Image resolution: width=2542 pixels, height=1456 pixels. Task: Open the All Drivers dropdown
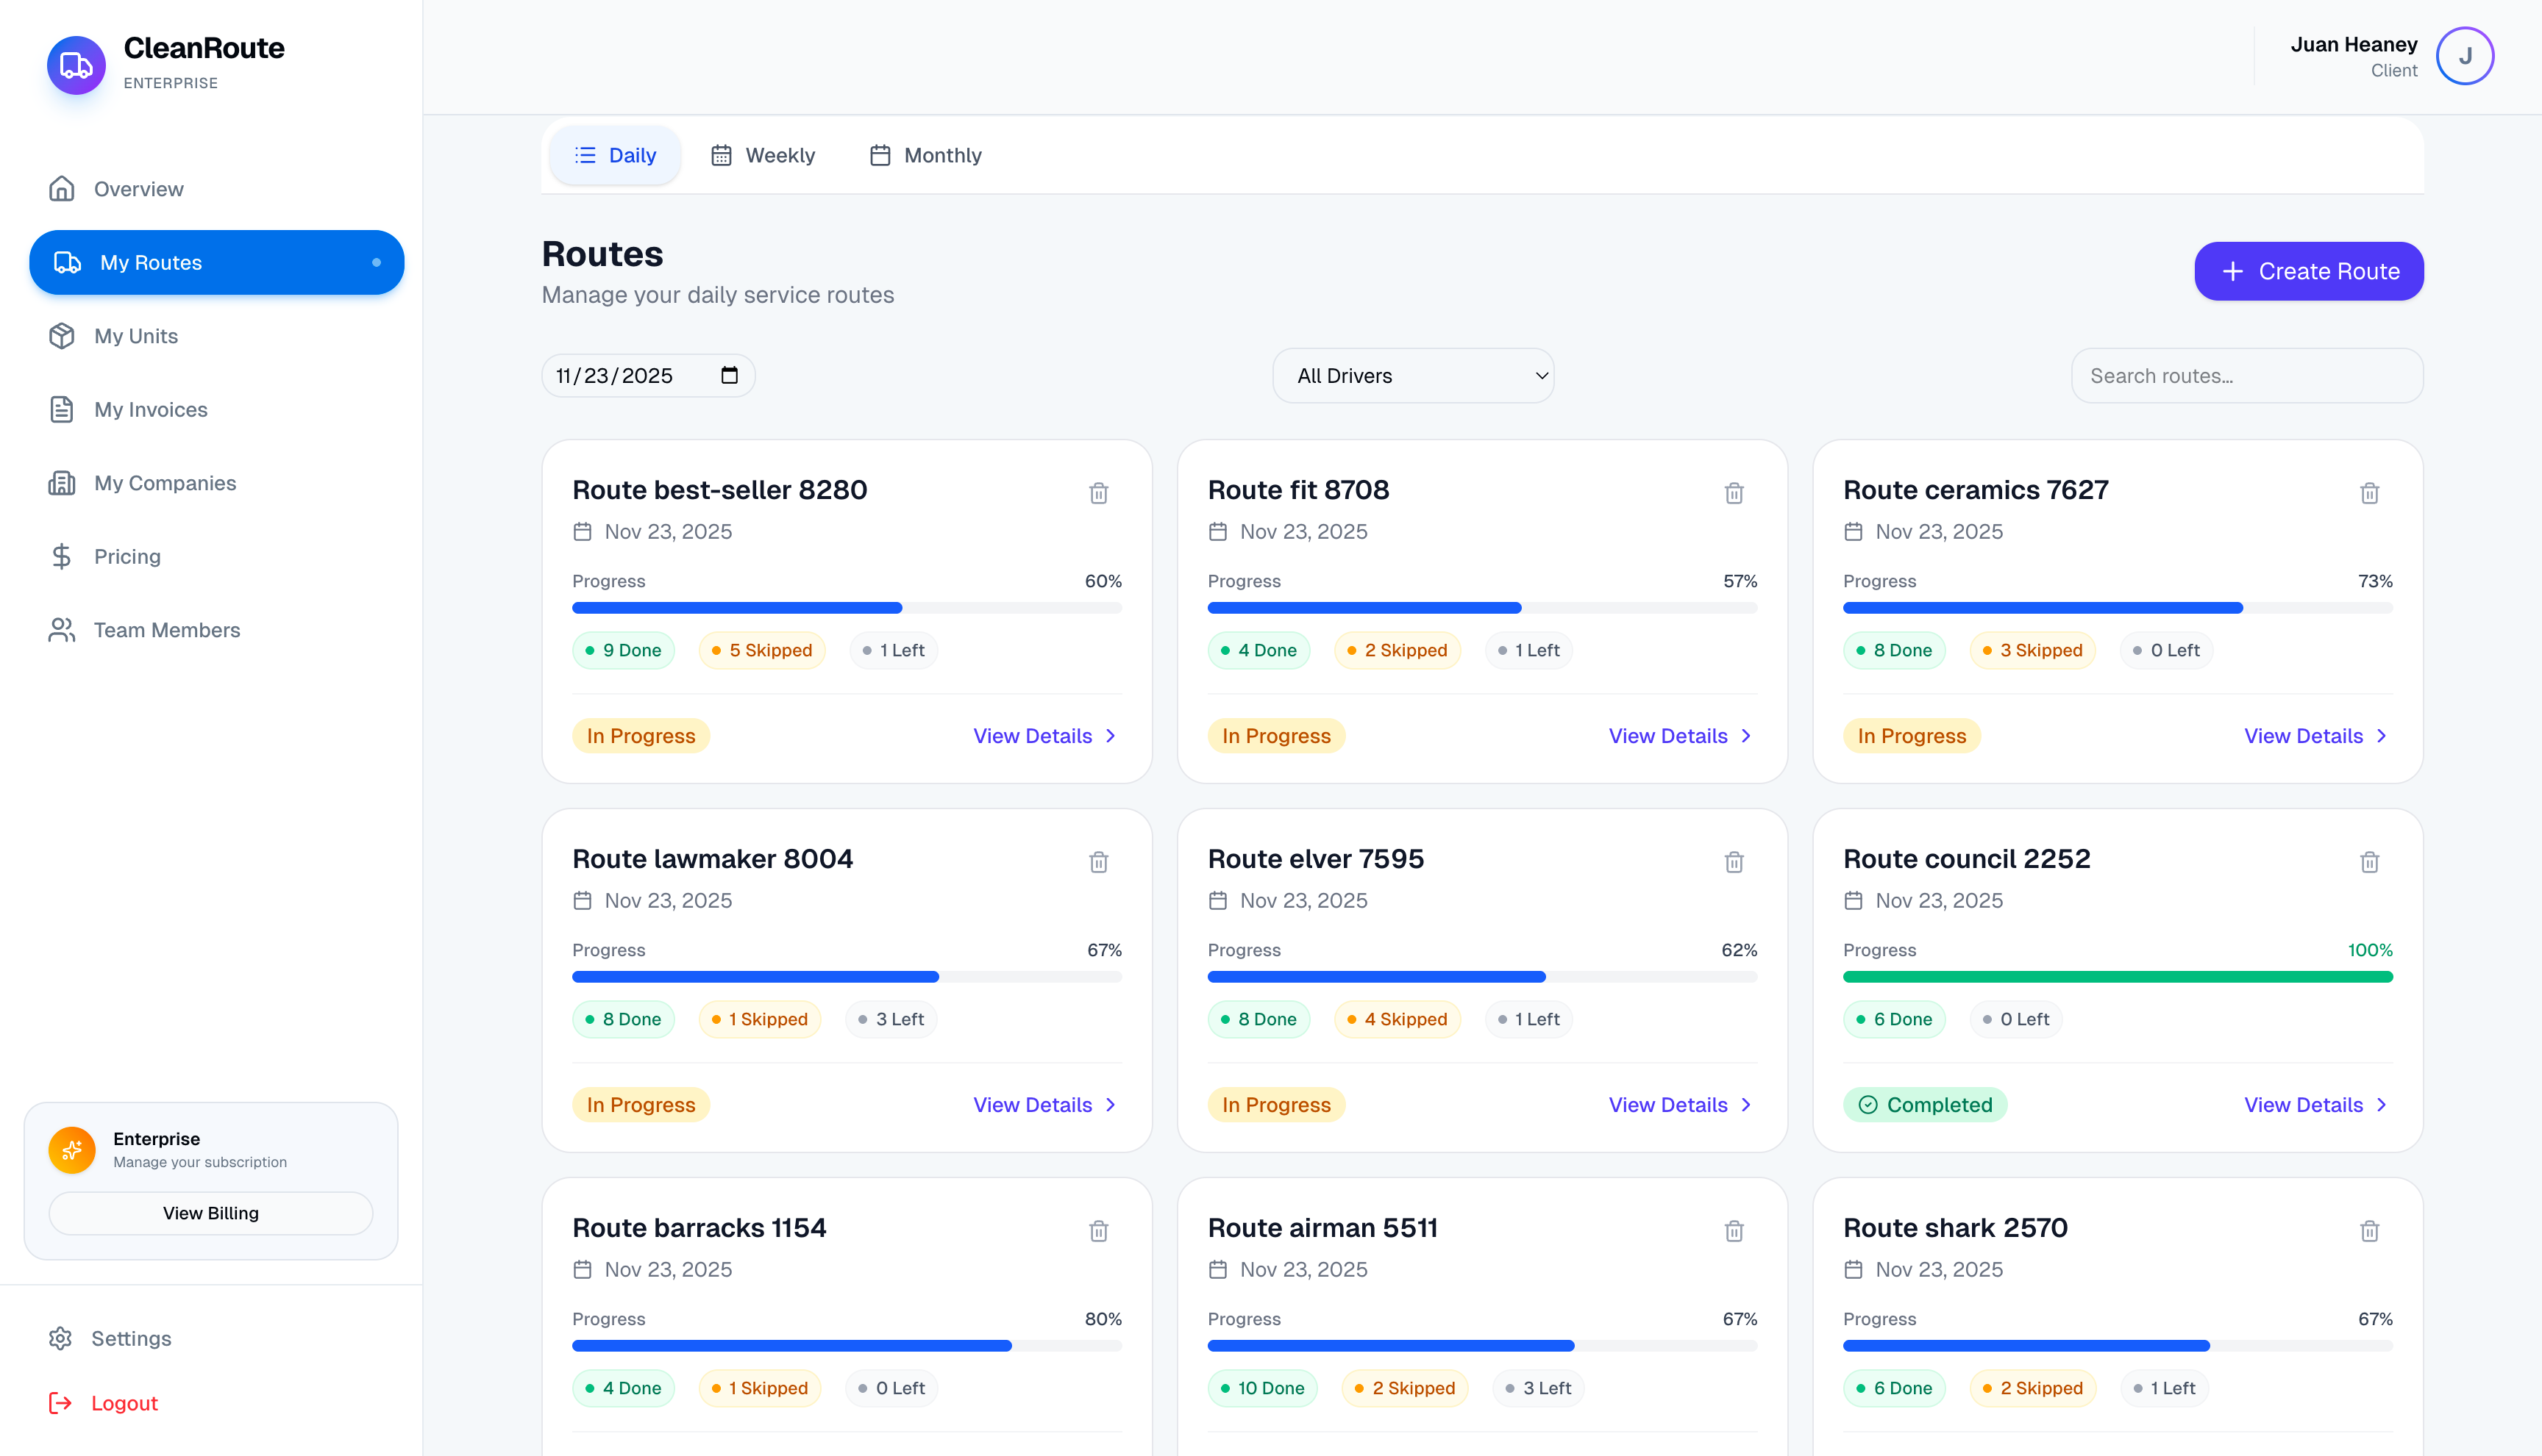(1413, 375)
